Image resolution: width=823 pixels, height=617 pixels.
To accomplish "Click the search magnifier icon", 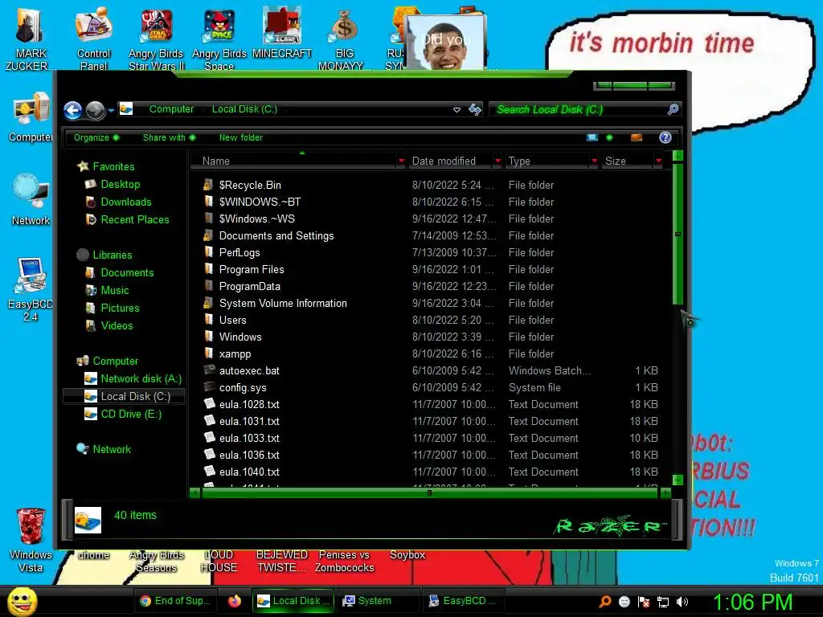I will click(x=673, y=109).
